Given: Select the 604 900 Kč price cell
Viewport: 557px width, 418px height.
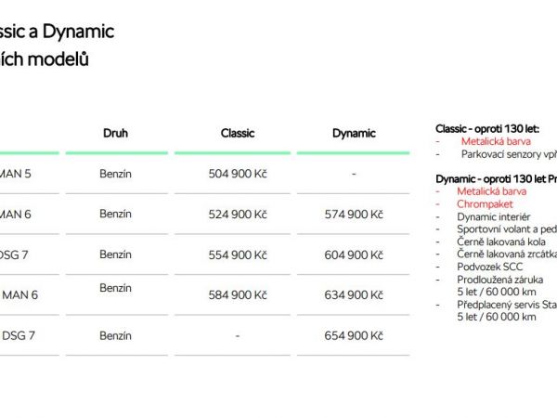Looking at the screenshot, I should (x=354, y=255).
